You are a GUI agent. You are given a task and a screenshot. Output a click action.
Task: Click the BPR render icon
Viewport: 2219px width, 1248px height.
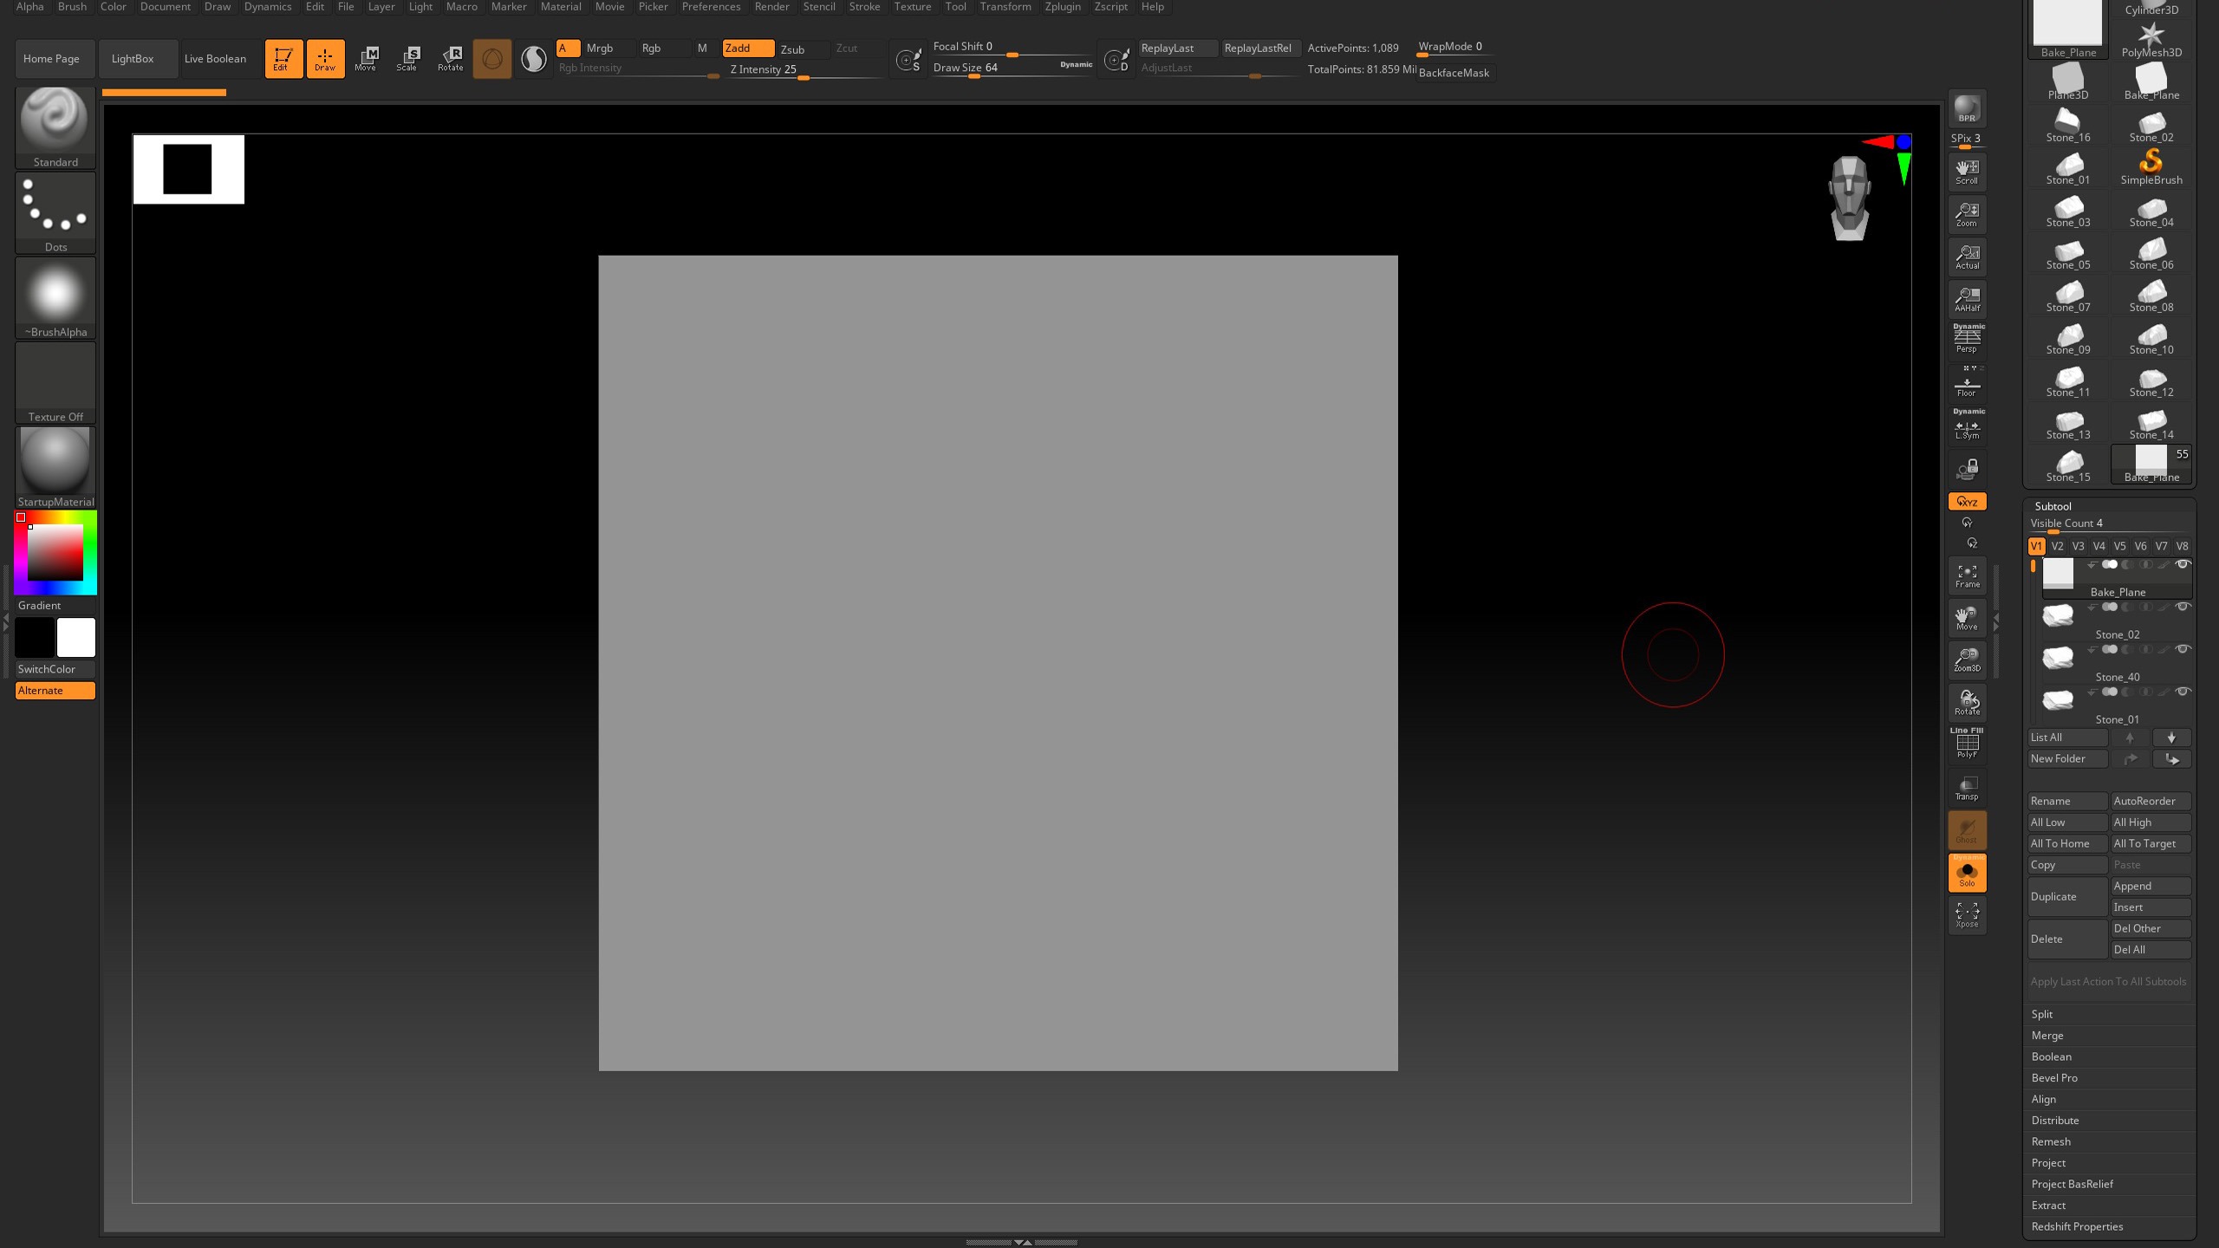pyautogui.click(x=1967, y=109)
